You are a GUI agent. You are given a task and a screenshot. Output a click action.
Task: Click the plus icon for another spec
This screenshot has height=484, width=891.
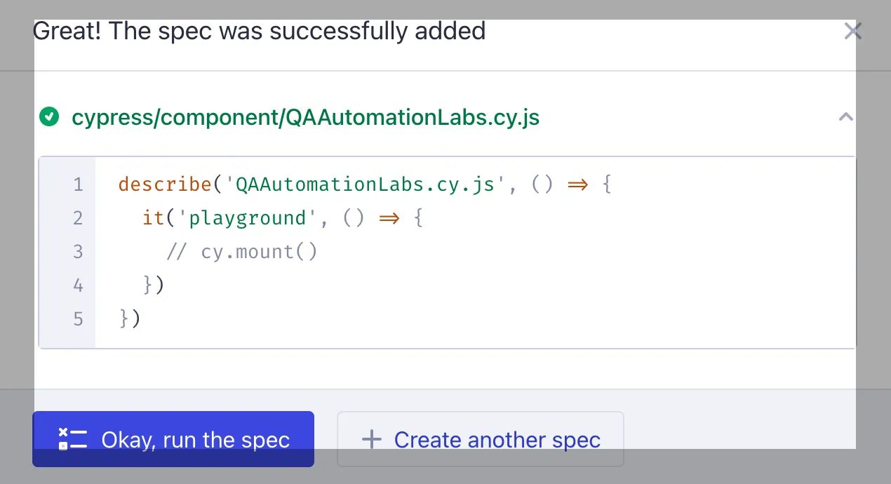click(x=371, y=440)
